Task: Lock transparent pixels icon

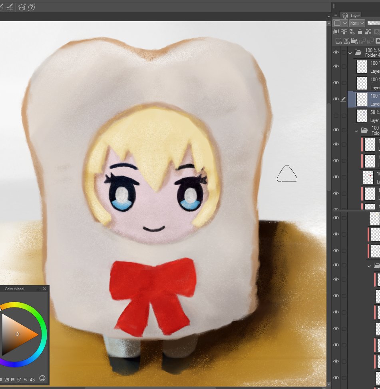Action: point(368,32)
